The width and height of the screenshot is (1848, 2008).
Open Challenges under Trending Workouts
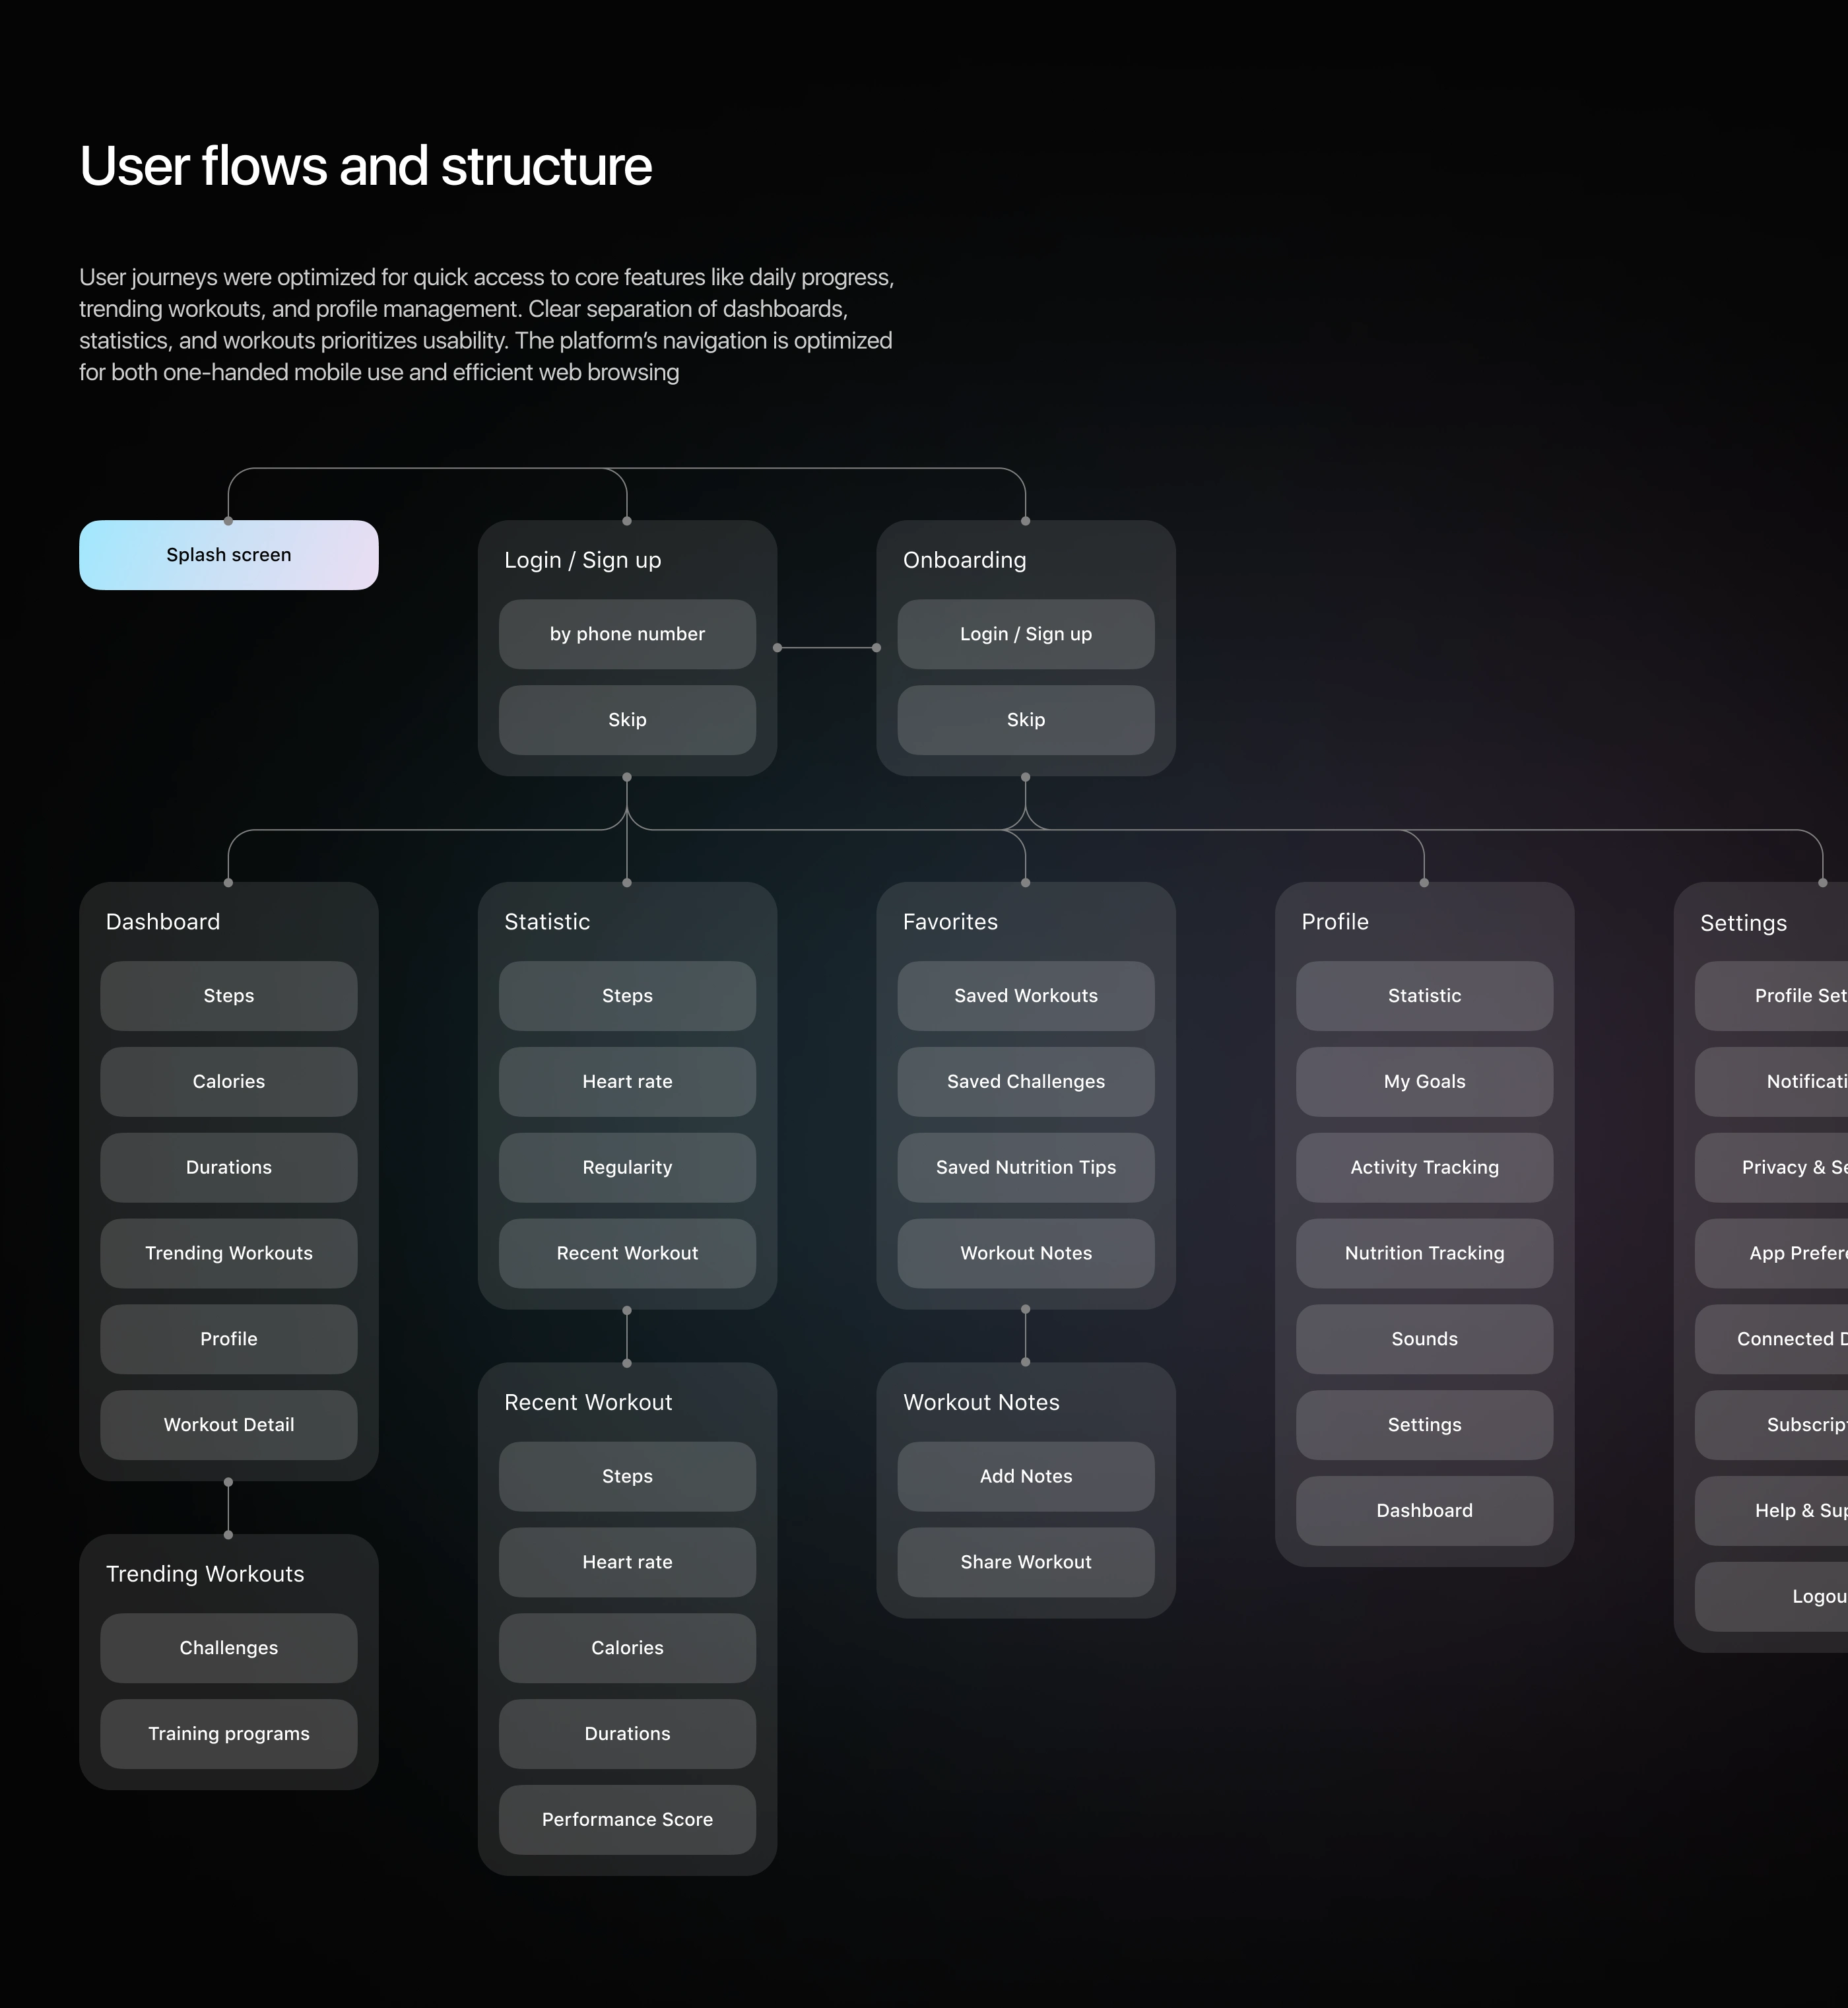tap(228, 1648)
